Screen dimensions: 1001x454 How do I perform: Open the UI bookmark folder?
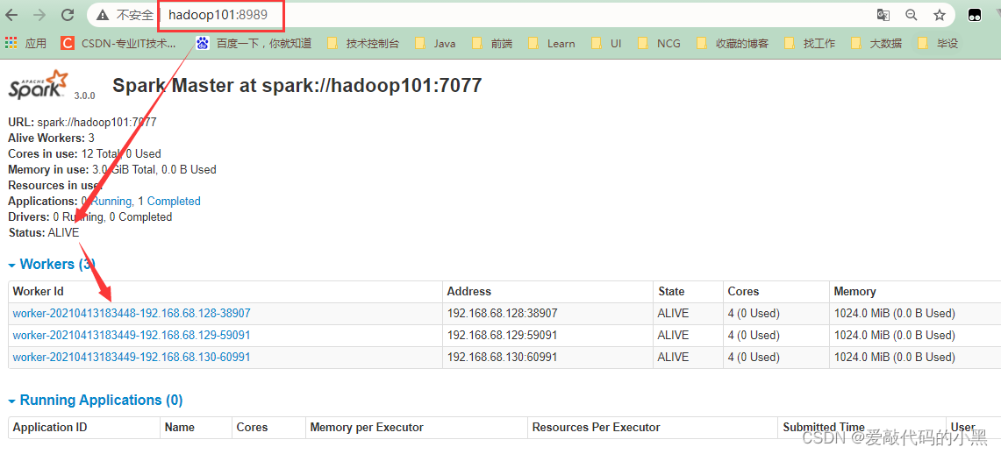click(606, 43)
